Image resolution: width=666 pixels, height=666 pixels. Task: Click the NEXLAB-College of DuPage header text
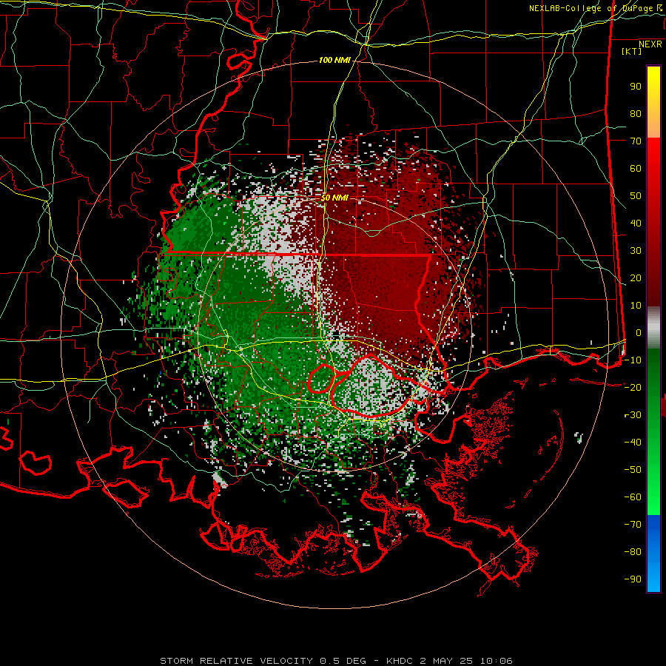(x=595, y=8)
